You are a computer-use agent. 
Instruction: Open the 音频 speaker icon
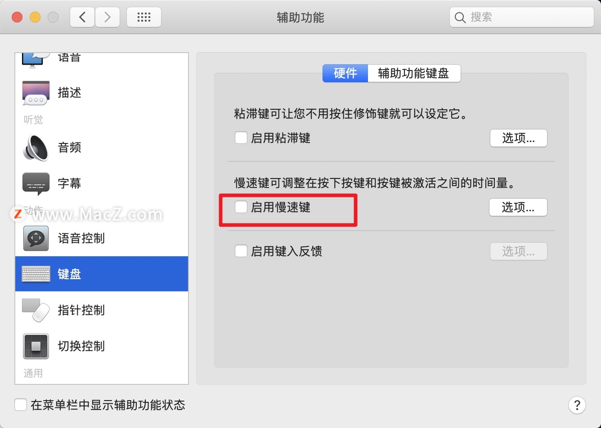pyautogui.click(x=36, y=147)
